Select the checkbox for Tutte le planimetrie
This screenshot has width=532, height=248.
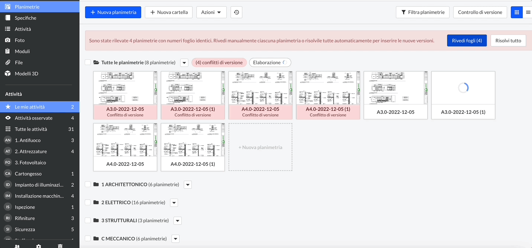(x=88, y=62)
